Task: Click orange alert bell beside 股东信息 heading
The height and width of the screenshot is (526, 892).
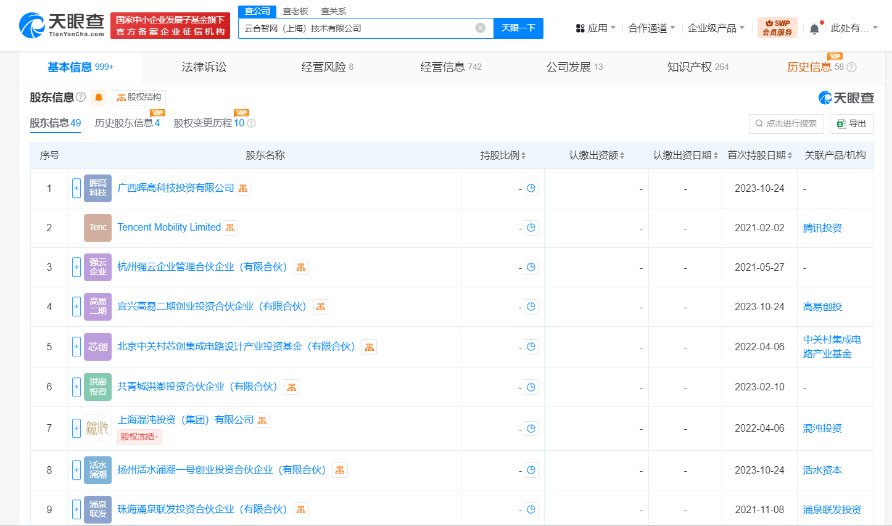Action: (x=99, y=97)
